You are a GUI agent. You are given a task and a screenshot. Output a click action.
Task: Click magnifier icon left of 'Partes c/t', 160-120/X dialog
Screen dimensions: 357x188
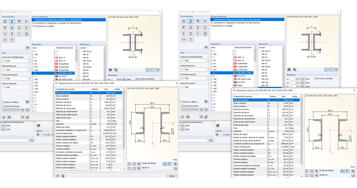139,168
